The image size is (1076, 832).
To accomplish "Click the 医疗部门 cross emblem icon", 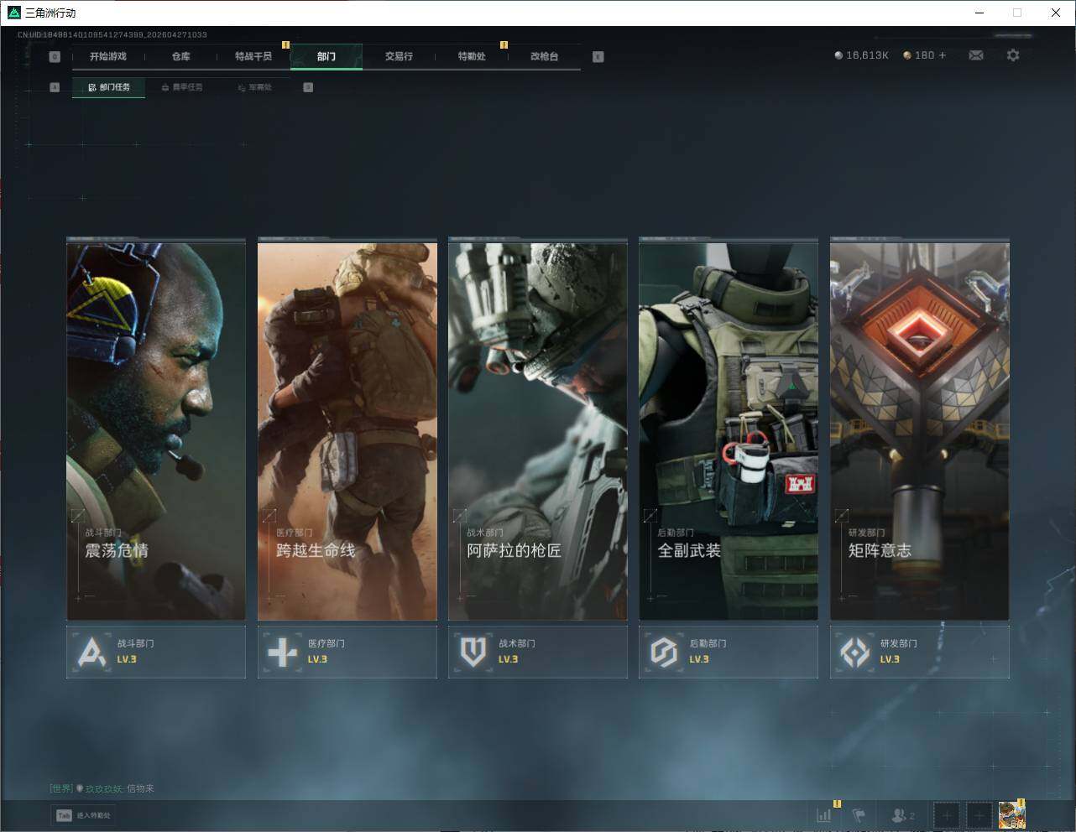I will pyautogui.click(x=282, y=652).
